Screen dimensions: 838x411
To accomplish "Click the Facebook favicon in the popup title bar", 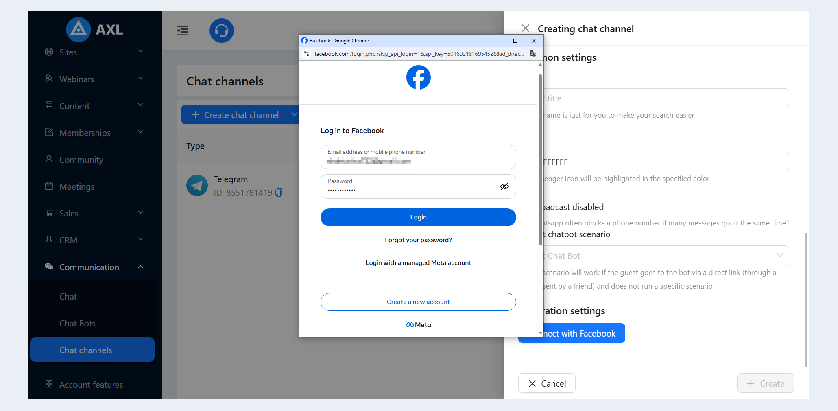I will pyautogui.click(x=304, y=41).
